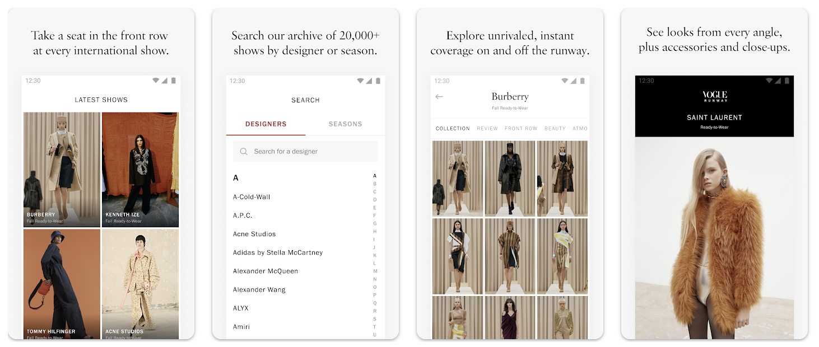Click the cellular signal icon on the Search screen

pyautogui.click(x=369, y=80)
